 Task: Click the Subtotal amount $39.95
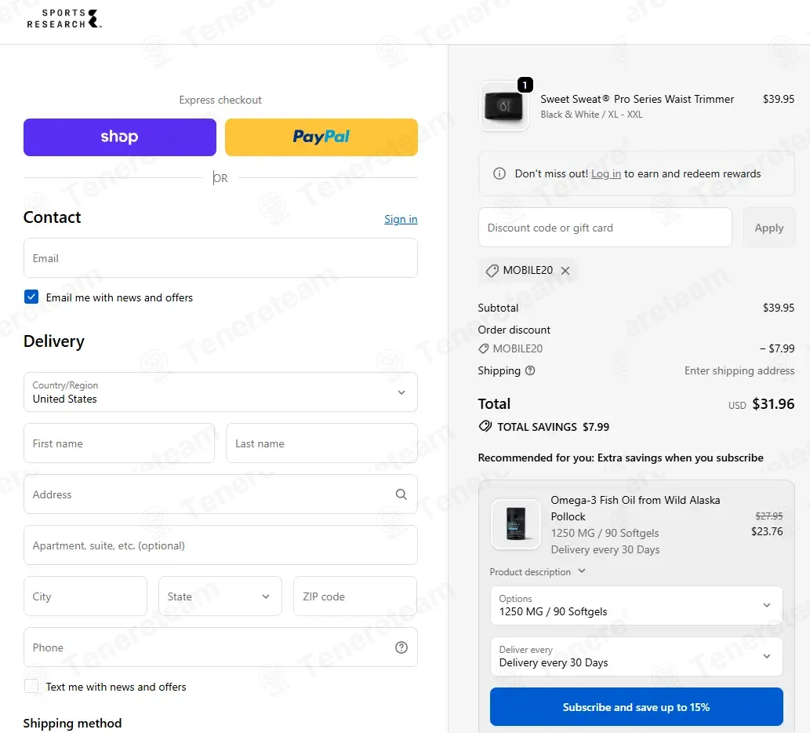(x=779, y=308)
